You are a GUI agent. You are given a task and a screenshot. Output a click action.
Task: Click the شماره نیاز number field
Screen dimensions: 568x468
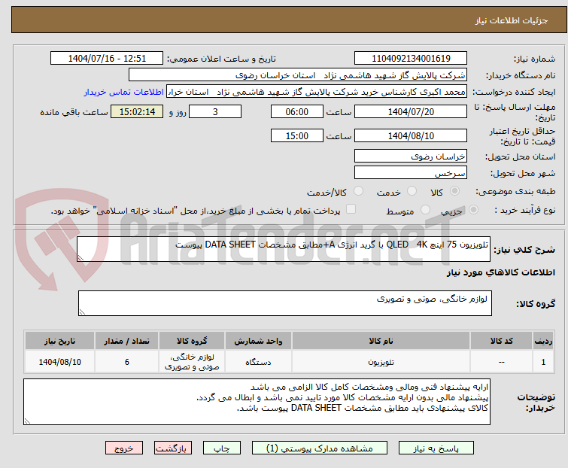pos(411,59)
